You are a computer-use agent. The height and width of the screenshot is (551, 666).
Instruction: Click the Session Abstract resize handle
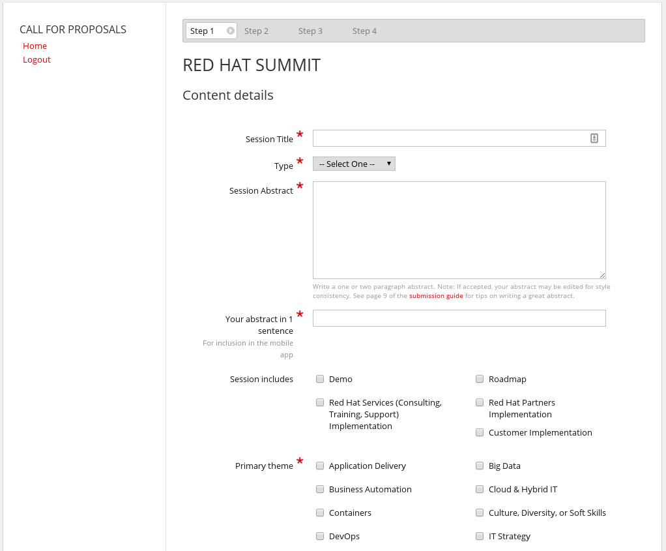click(602, 275)
